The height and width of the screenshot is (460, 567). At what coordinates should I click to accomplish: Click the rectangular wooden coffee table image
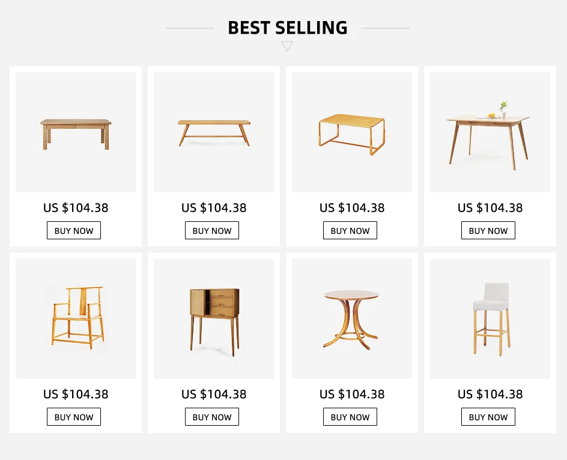coord(76,132)
